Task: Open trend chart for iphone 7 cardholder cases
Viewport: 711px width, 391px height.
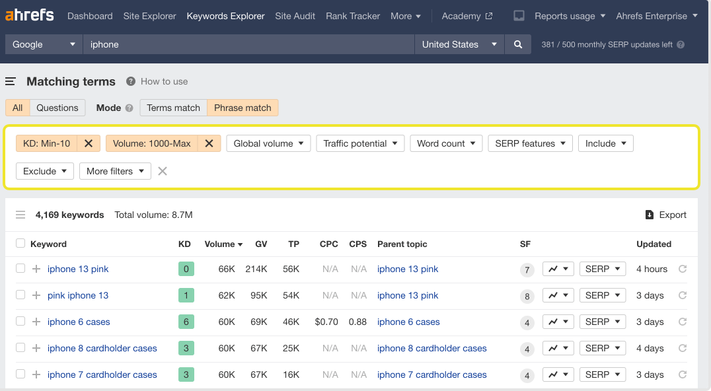Action: coord(558,374)
